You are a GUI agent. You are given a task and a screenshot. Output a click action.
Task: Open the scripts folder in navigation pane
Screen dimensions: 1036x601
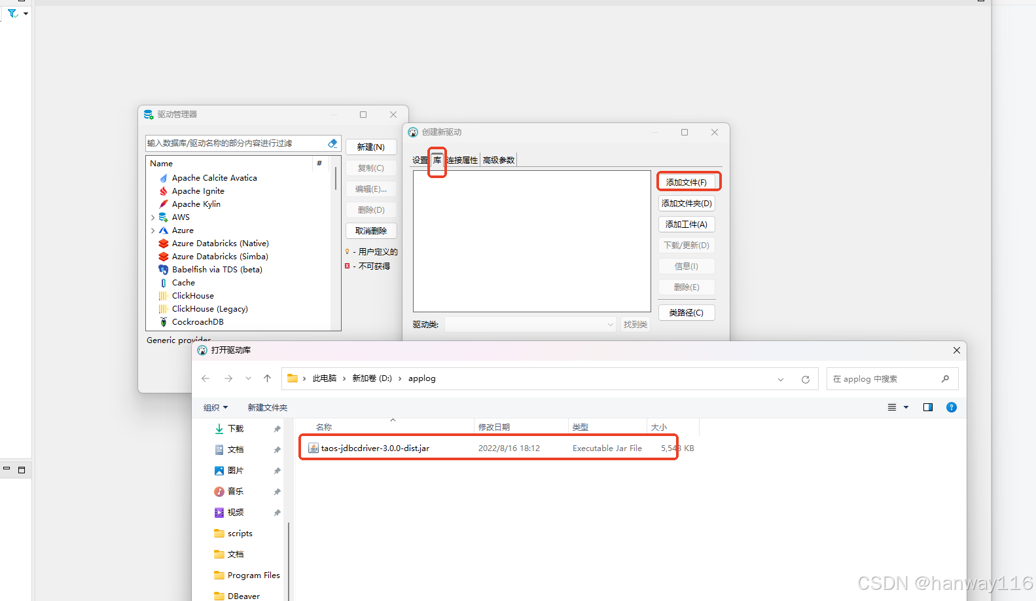240,534
